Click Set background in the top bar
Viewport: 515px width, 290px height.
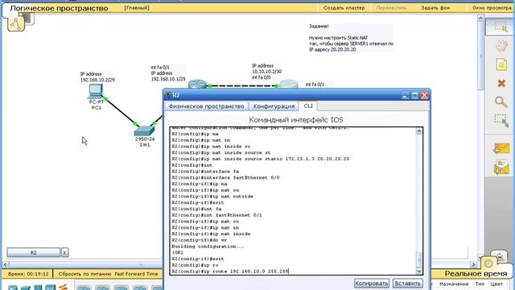[435, 7]
